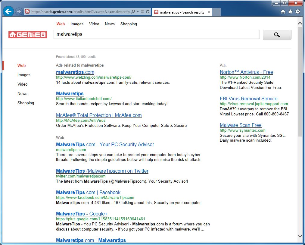Screen dimensions: 305x245
Task: Open the Tools gear menu
Action: [298, 12]
